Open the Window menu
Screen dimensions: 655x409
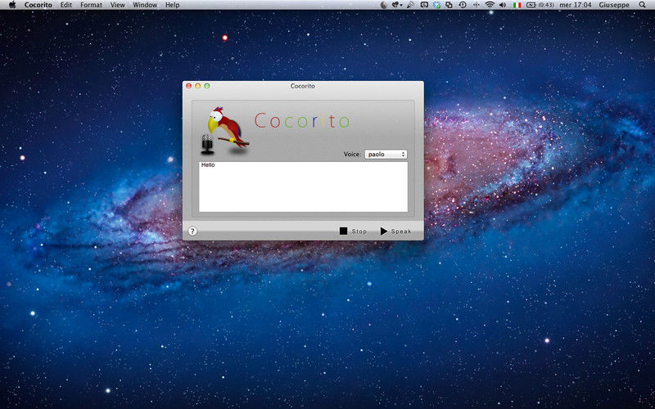(x=145, y=5)
